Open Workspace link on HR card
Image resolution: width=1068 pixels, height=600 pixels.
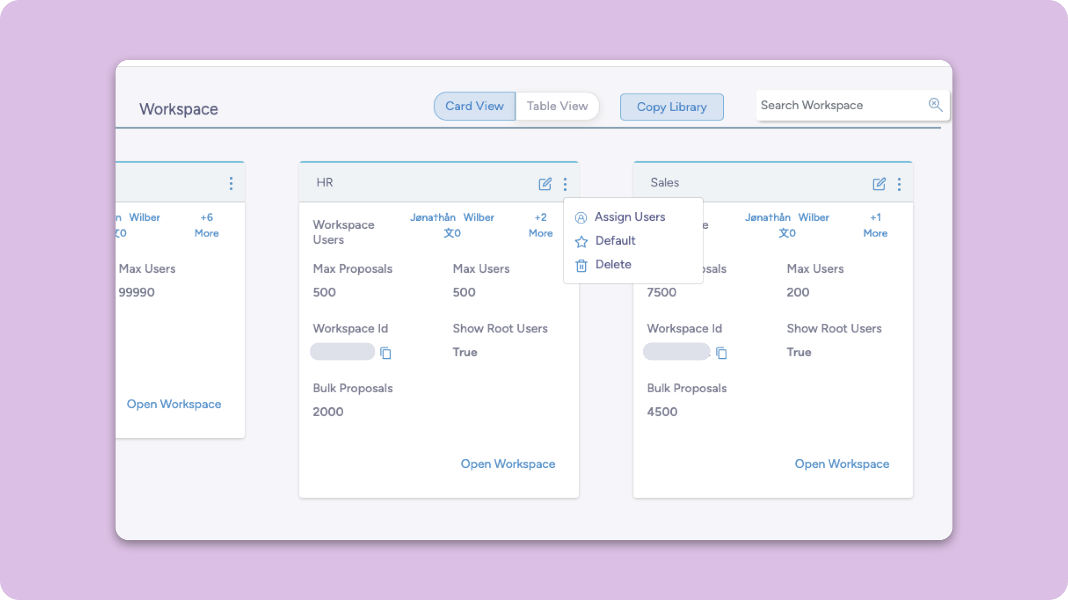[508, 464]
